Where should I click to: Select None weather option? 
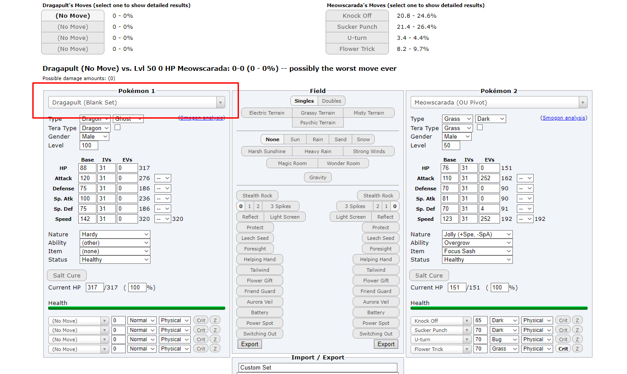tap(273, 139)
